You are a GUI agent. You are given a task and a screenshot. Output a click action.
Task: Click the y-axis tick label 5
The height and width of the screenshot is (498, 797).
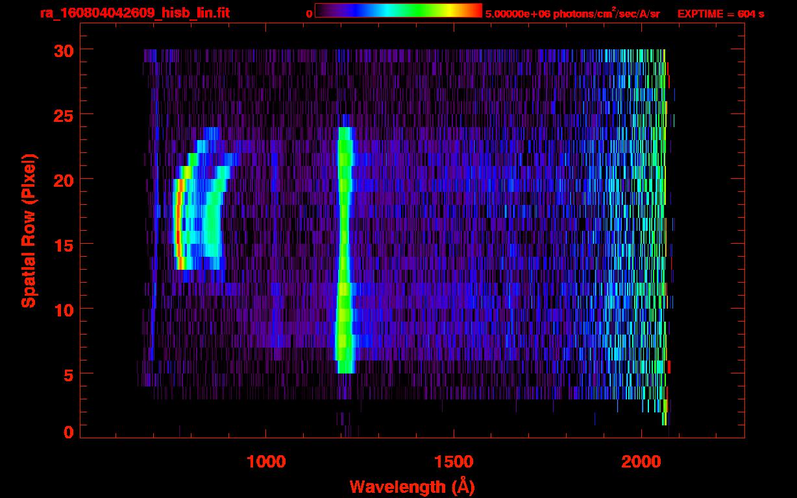click(69, 374)
